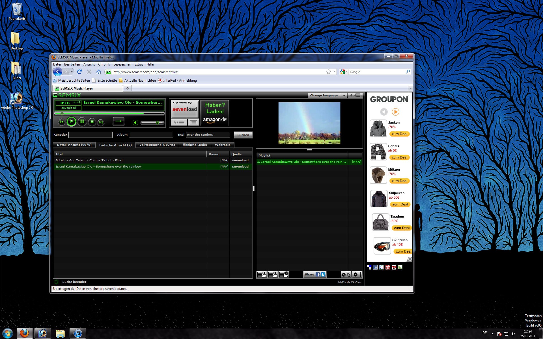Open the Volltextsuche & Lyrics tab

pyautogui.click(x=157, y=145)
